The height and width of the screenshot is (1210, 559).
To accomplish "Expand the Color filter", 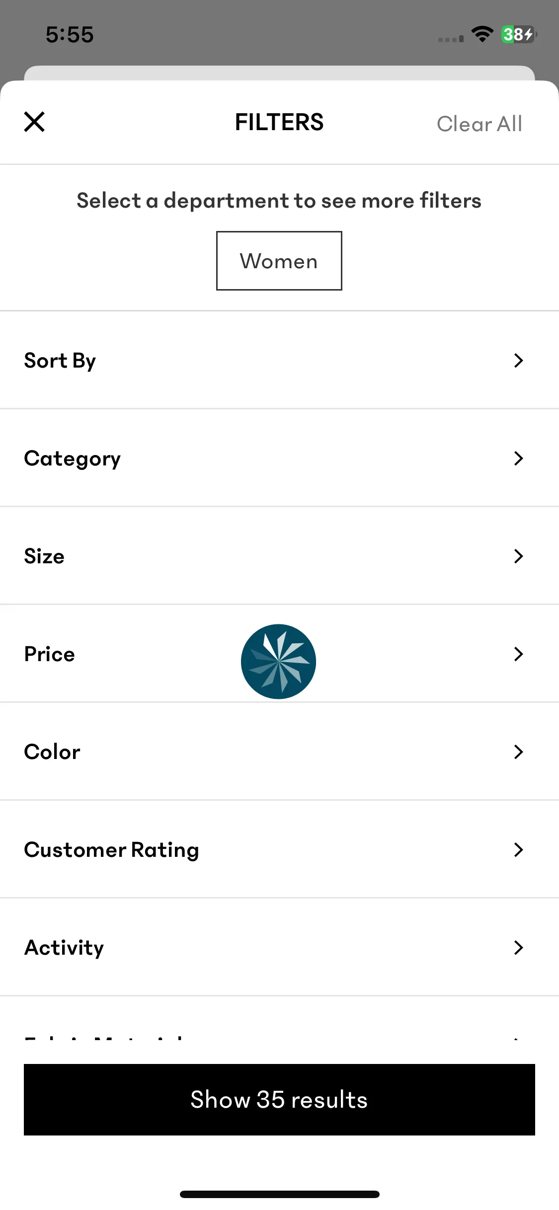I will point(279,752).
